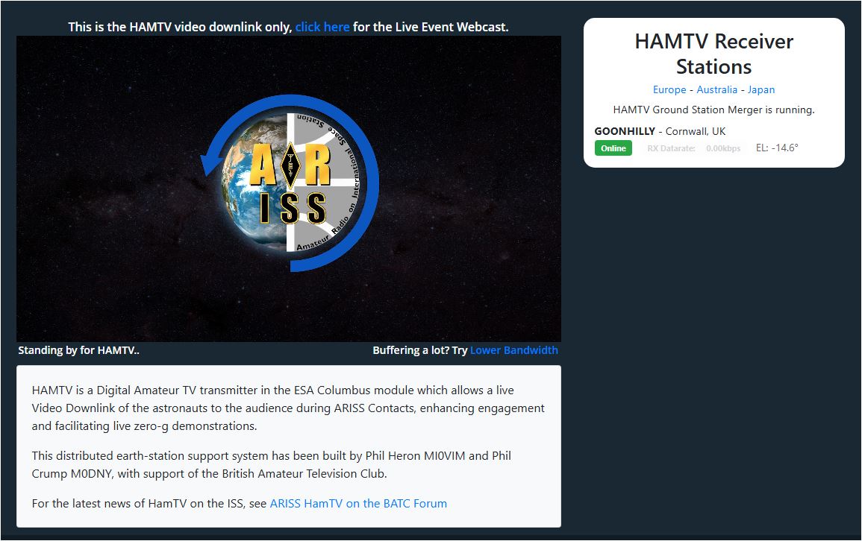
Task: Click the 'Standing by for HAMTV..' status text
Action: tap(78, 350)
